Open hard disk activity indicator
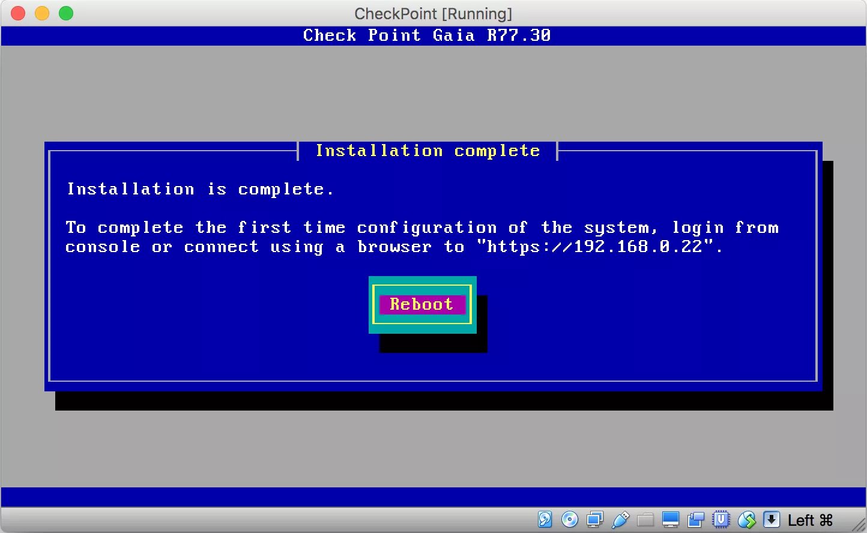 [545, 519]
